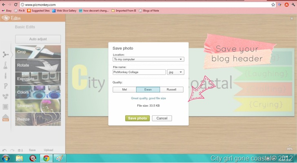The height and width of the screenshot is (163, 297).
Task: Select Russell quality option
Action: tap(171, 89)
